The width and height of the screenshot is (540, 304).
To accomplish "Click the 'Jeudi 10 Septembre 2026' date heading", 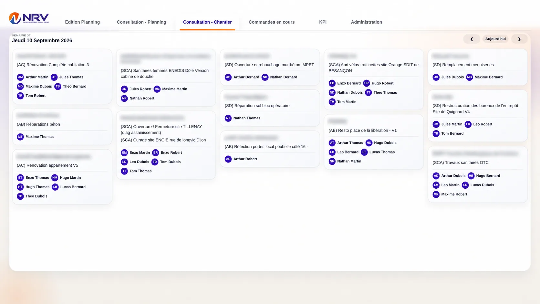I will 42,41.
